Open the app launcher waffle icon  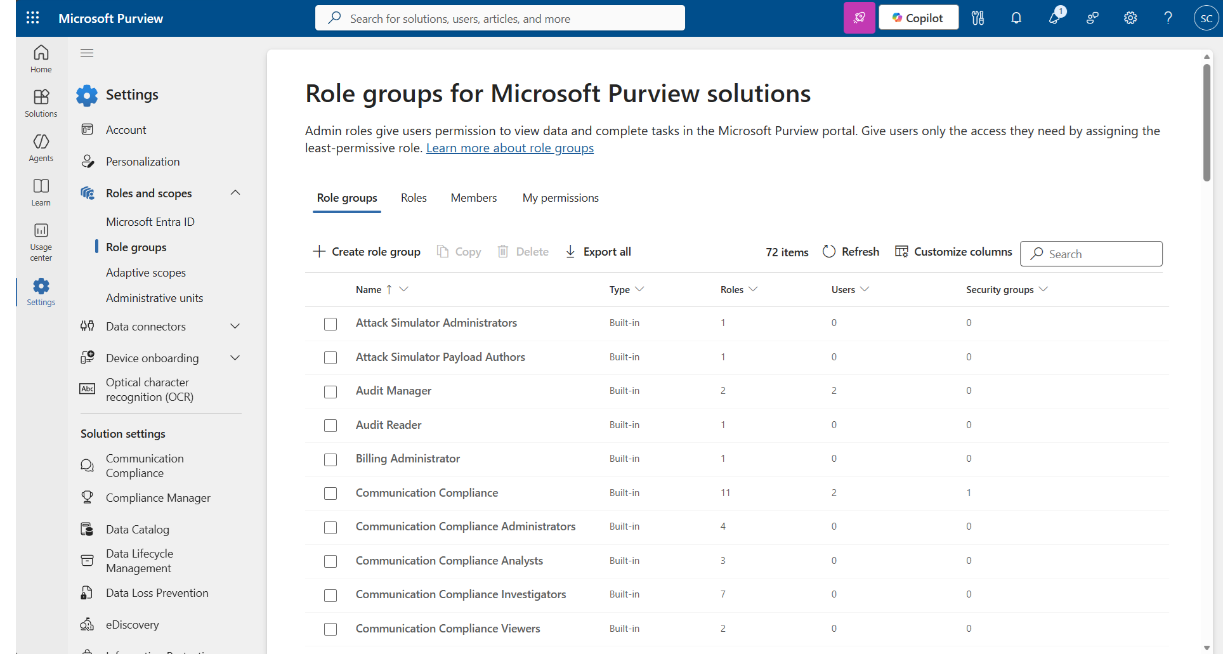[33, 18]
